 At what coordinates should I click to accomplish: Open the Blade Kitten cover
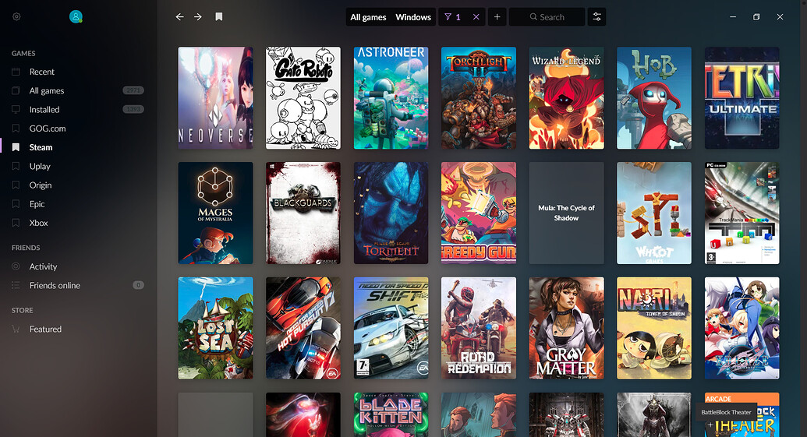391,415
